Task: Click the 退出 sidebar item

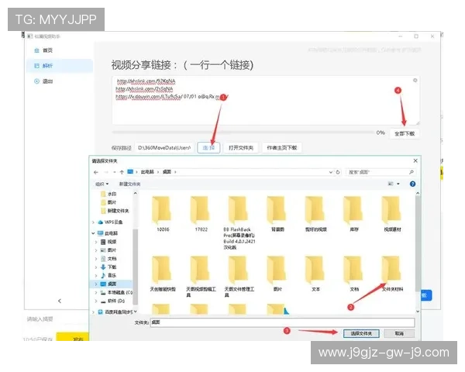Action: click(x=43, y=81)
